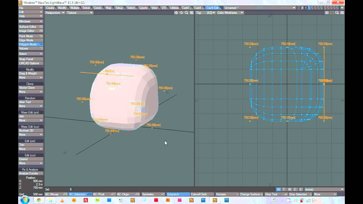Open the Utilities tab

(174, 8)
